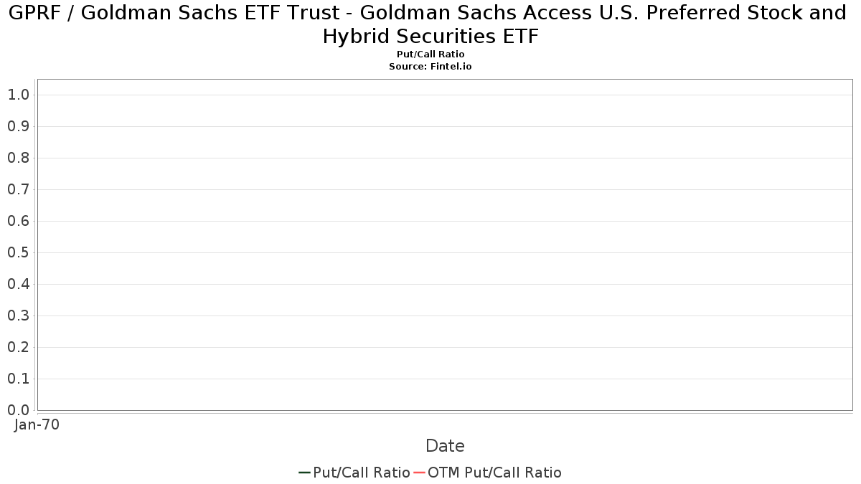Toggle the OTM Put/Call Ratio legend entry
The height and width of the screenshot is (484, 861).
coord(487,473)
